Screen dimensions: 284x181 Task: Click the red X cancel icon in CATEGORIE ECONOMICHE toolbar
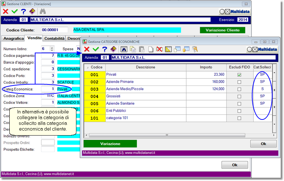click(x=87, y=49)
